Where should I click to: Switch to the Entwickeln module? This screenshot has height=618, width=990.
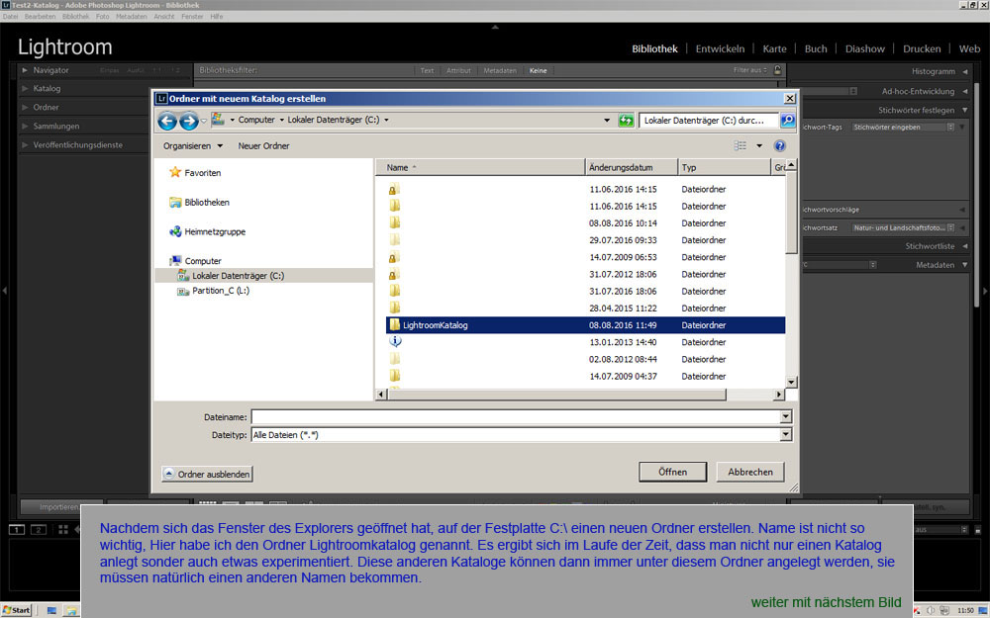pyautogui.click(x=720, y=48)
